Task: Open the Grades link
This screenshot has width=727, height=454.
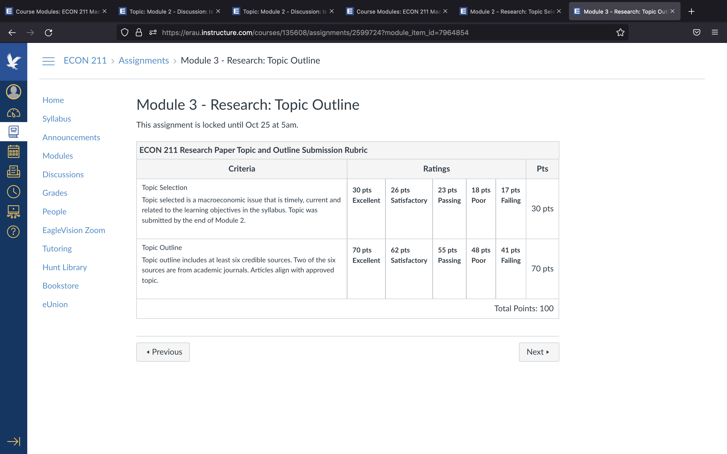Action: (x=55, y=193)
